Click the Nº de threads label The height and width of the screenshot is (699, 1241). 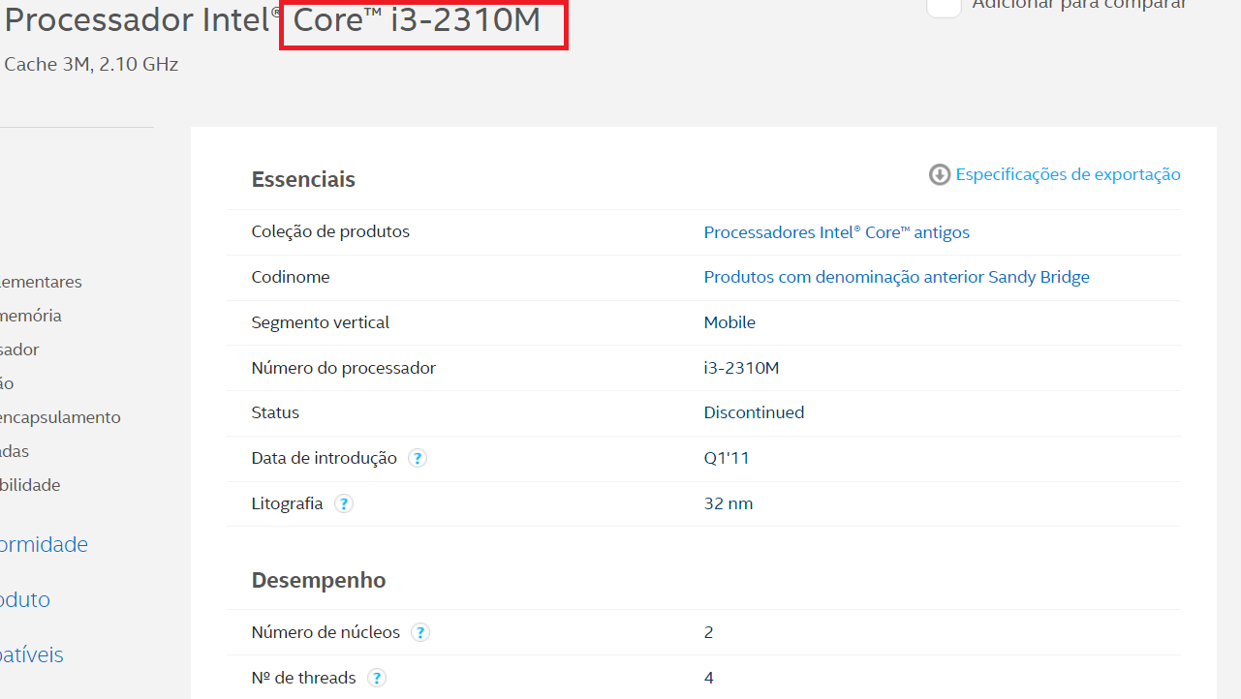[x=304, y=678]
